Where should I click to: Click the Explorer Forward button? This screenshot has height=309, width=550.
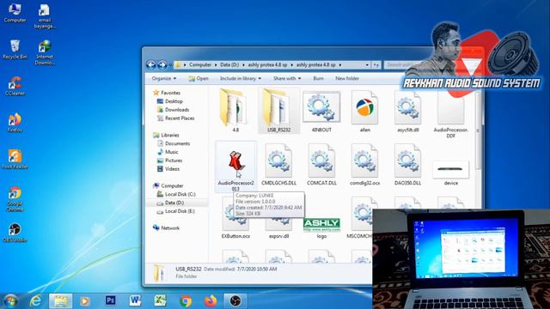(162, 65)
